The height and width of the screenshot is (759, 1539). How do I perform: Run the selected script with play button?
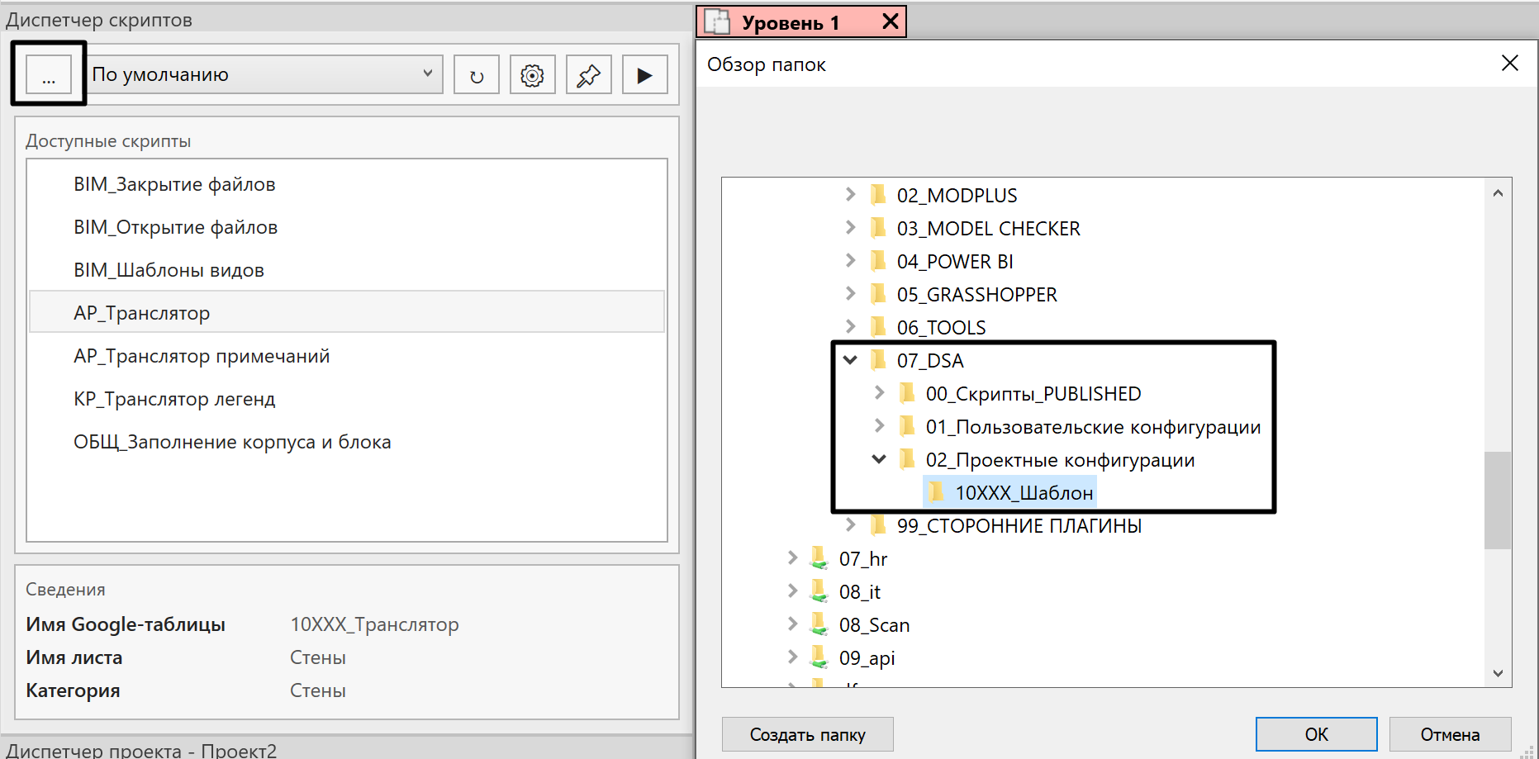point(645,75)
